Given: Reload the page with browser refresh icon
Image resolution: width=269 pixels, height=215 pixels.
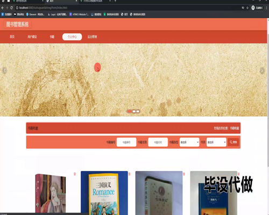Looking at the screenshot, I should pos(11,8).
